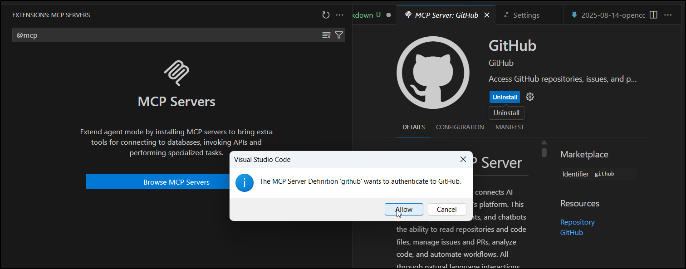Image resolution: width=686 pixels, height=269 pixels.
Task: Open the 2025-08-14-opencc file tab
Action: click(608, 15)
